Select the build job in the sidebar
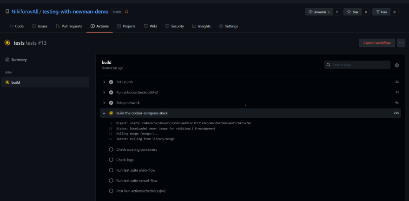This screenshot has width=409, height=201. pos(45,82)
